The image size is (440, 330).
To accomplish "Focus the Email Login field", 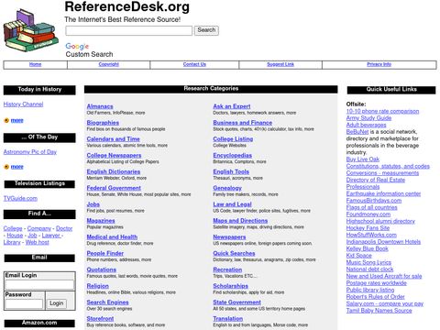I will click(x=39, y=285).
